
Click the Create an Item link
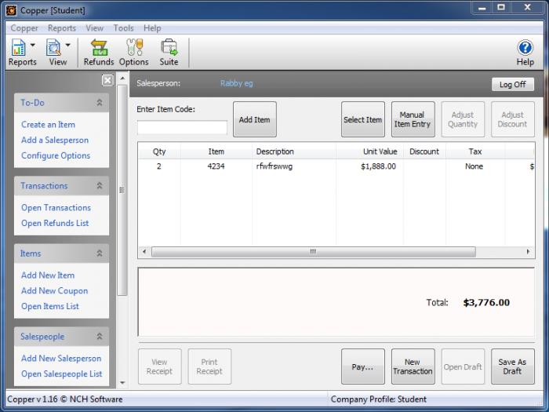[49, 124]
